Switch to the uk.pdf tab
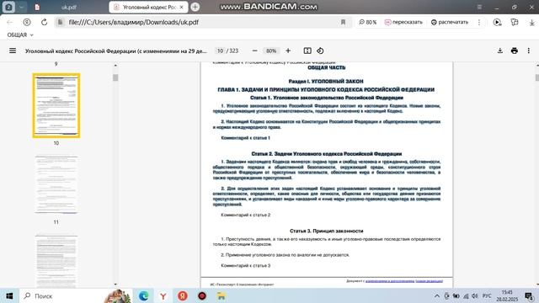 click(69, 7)
